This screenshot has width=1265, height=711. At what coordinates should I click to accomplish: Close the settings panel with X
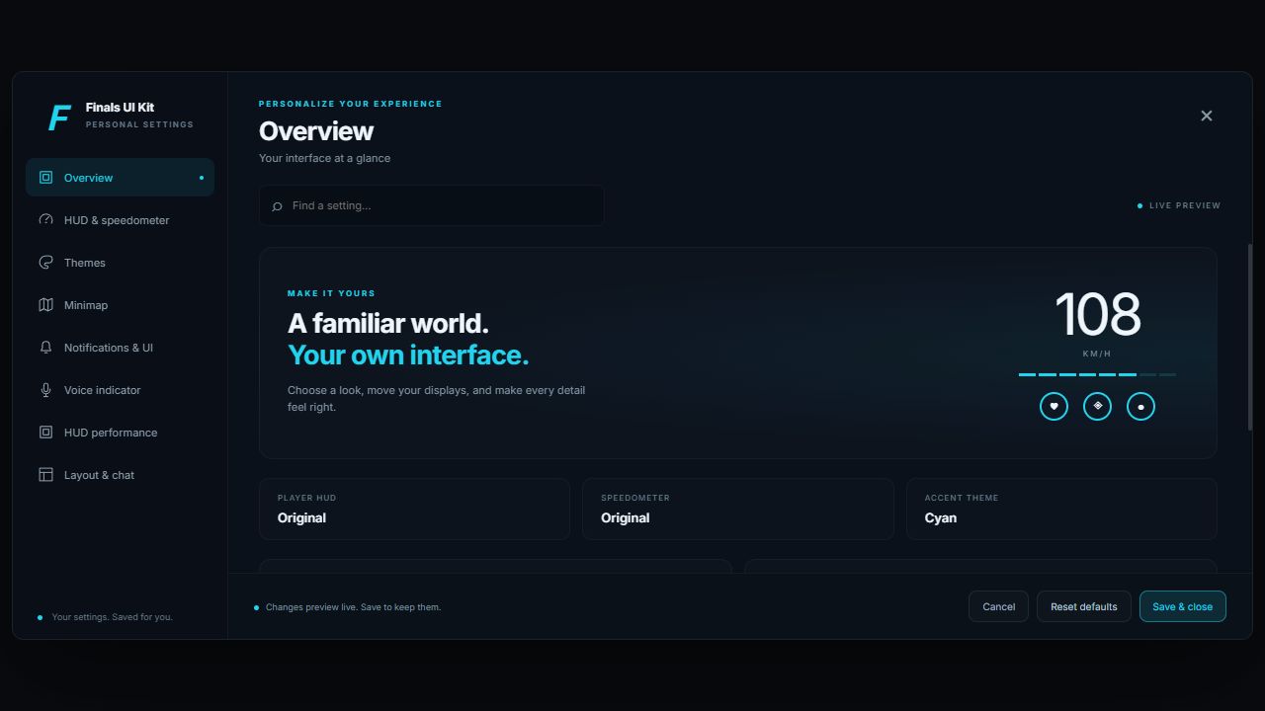click(x=1206, y=116)
